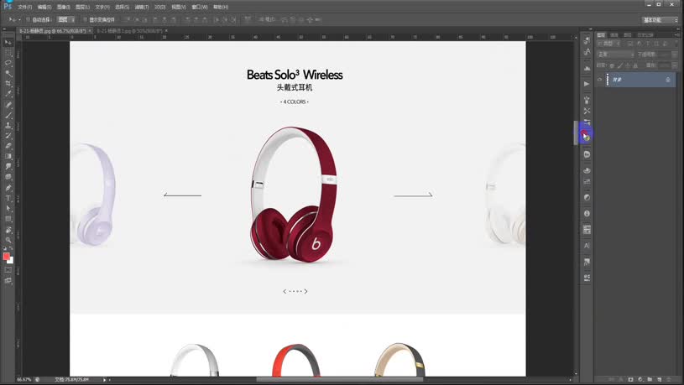The width and height of the screenshot is (684, 385).
Task: Open Auto-Select layer/group dropdown
Action: (66, 19)
